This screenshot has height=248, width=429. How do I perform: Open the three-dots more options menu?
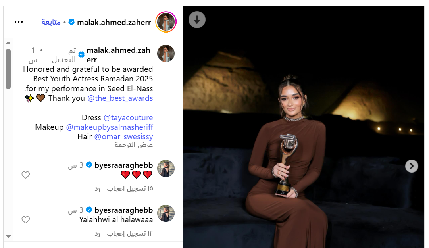tap(19, 22)
